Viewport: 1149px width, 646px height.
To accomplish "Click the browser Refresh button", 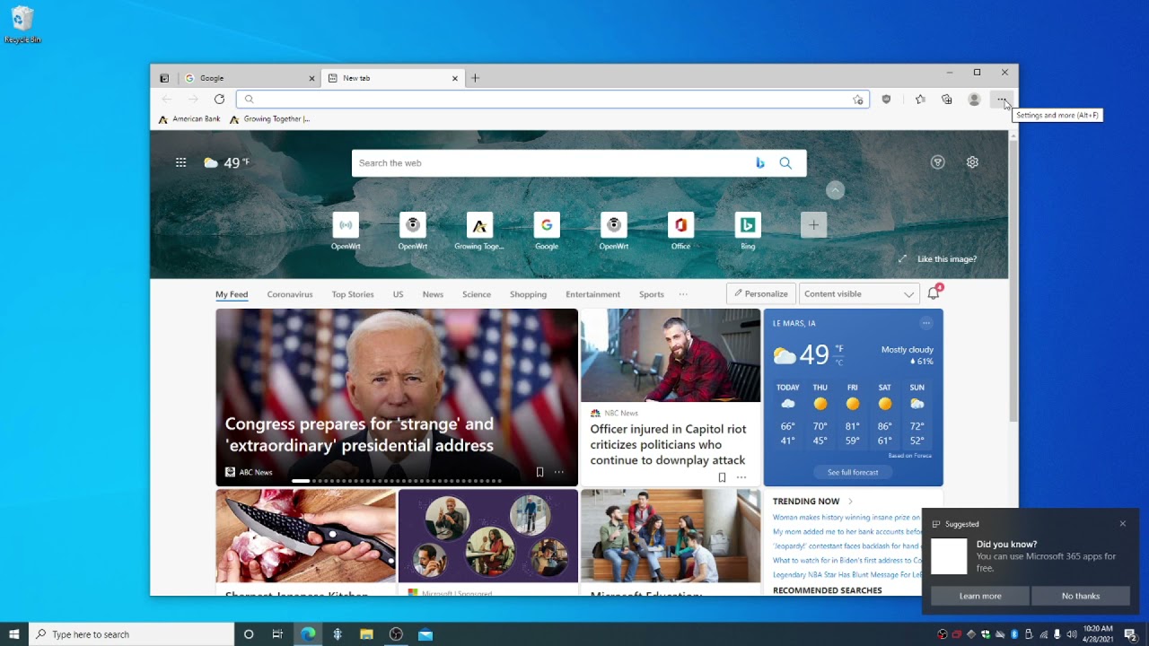I will pyautogui.click(x=219, y=99).
